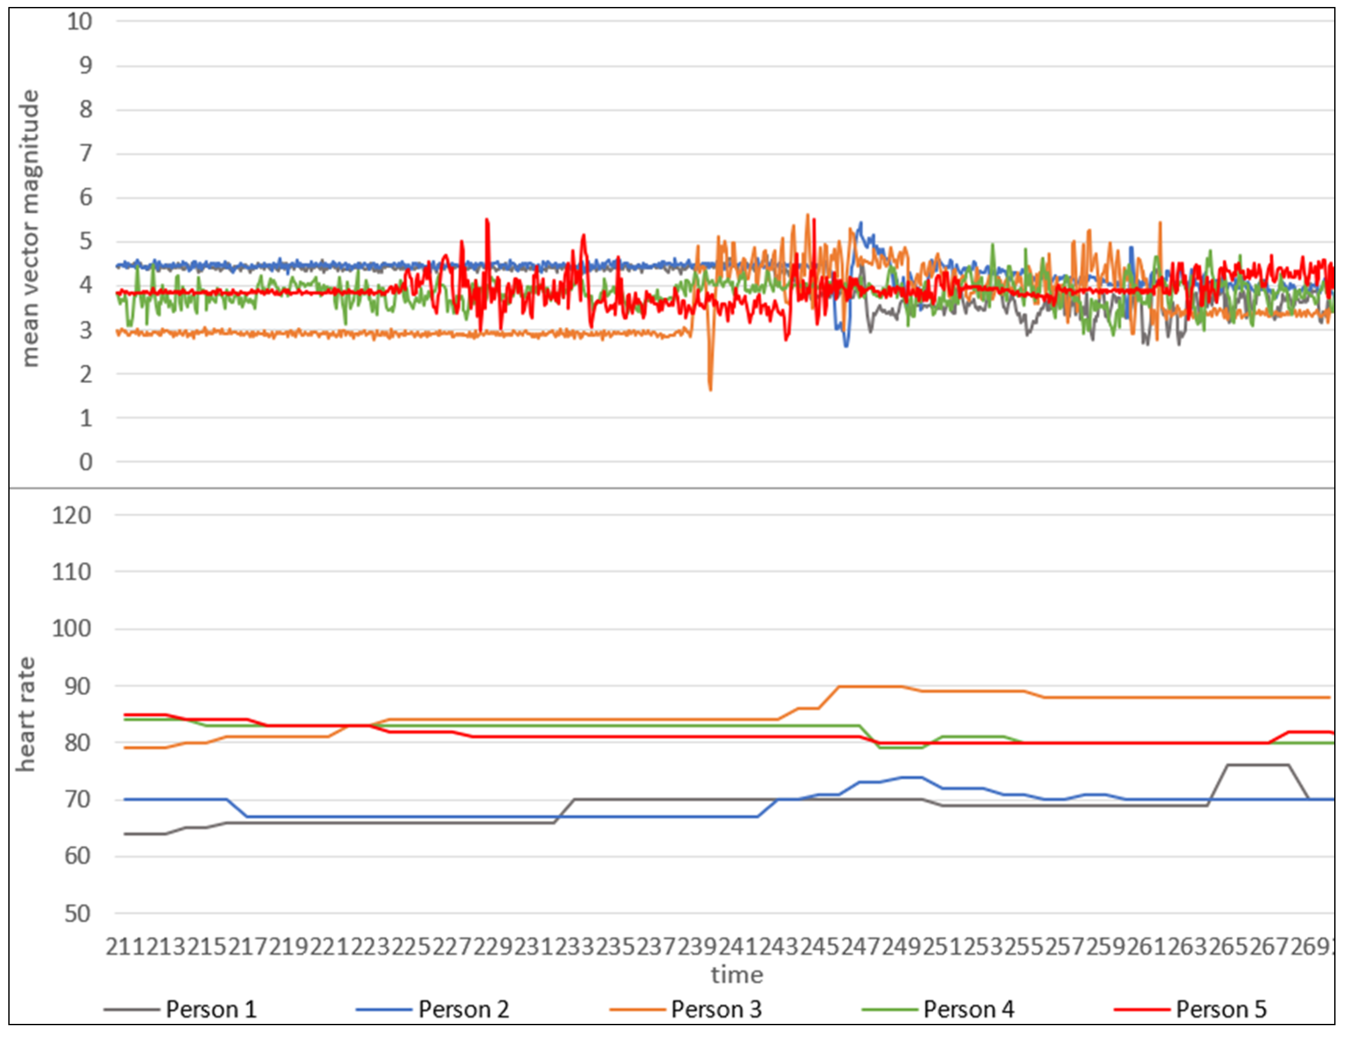Screen dimensions: 1346x1037
Task: Click the gray Person 1 legend line swatch
Action: 131,1010
